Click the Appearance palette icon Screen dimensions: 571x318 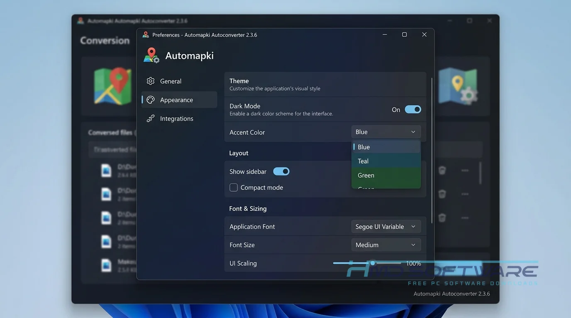click(151, 100)
